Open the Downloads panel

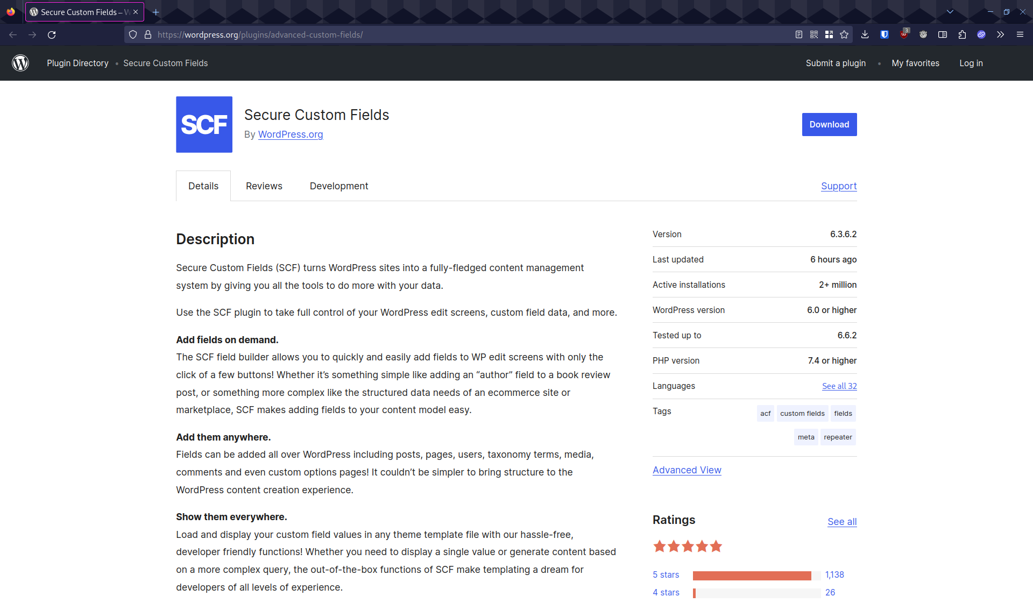tap(865, 34)
